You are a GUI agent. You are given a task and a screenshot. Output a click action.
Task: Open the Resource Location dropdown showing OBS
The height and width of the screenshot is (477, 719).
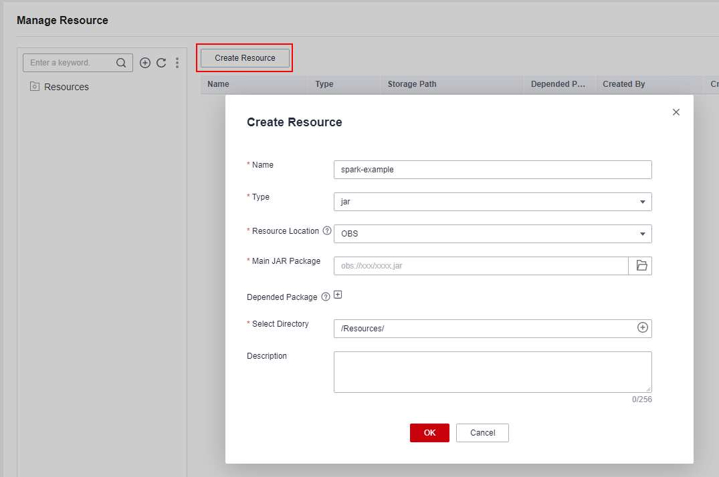click(x=492, y=234)
